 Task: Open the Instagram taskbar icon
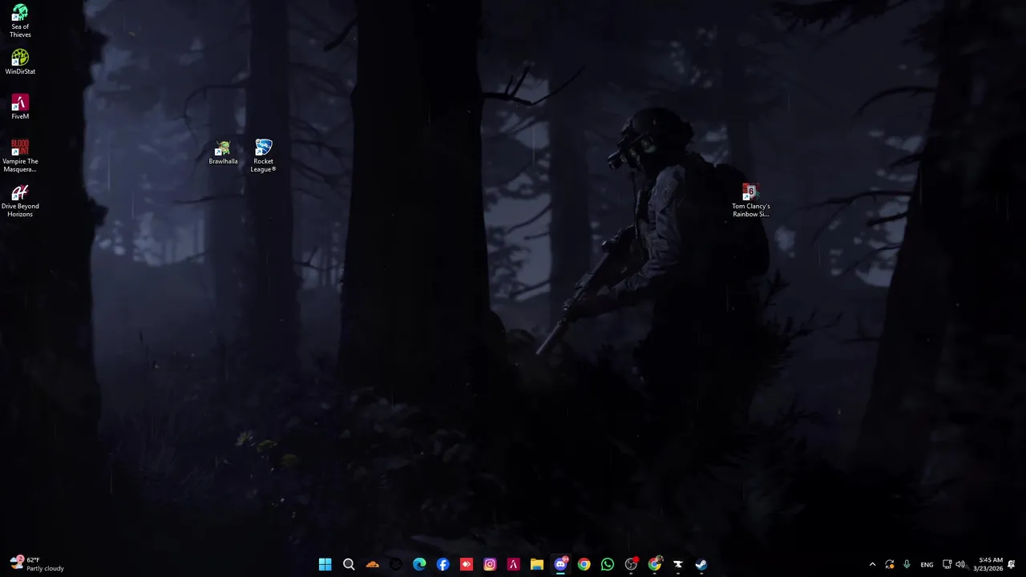point(490,564)
